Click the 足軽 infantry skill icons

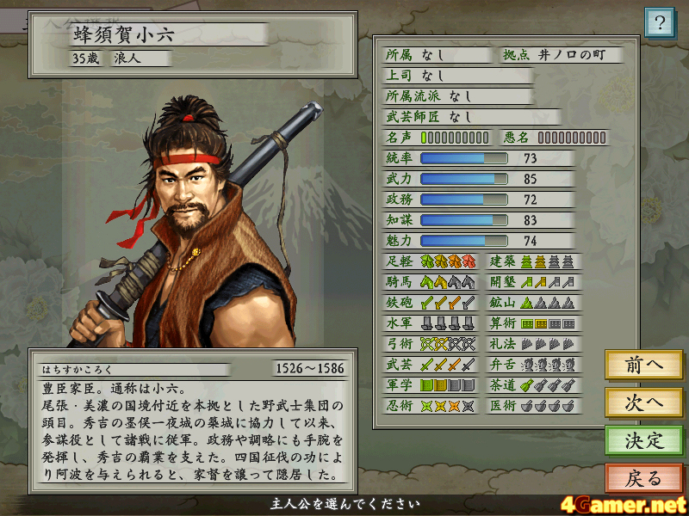click(448, 261)
